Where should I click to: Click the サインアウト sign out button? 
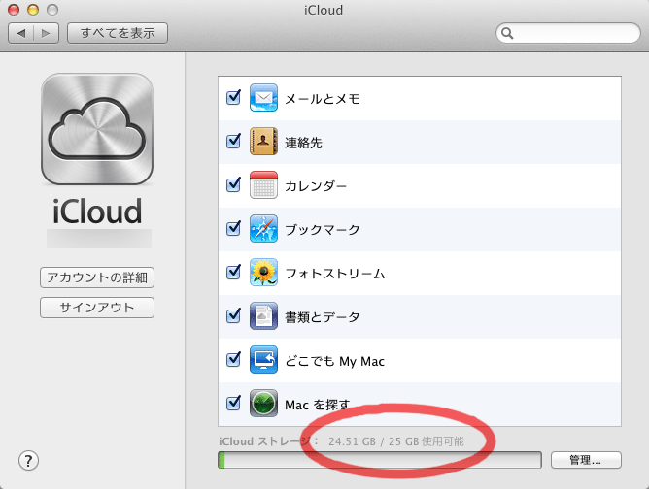point(97,308)
